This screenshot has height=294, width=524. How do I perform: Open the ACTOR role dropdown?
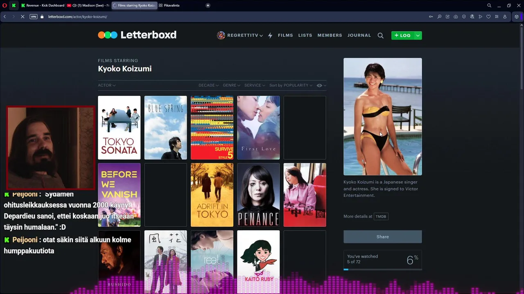coord(106,85)
